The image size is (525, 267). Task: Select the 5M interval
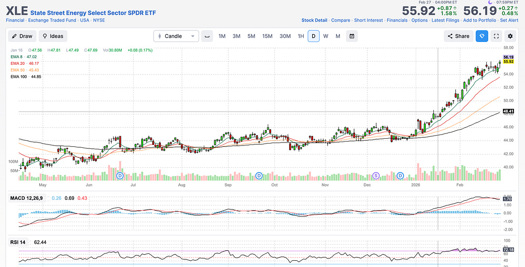[251, 36]
